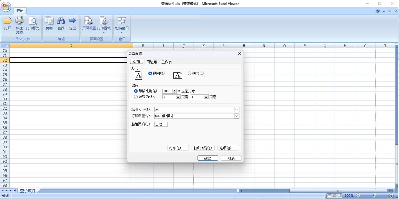Click the portrait page orientation icon
This screenshot has height=199, width=399.
point(138,75)
